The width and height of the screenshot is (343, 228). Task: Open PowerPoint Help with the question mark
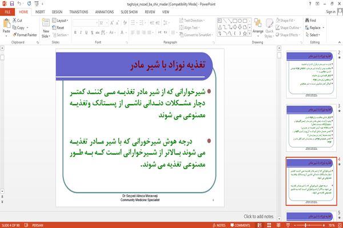[x=310, y=4]
